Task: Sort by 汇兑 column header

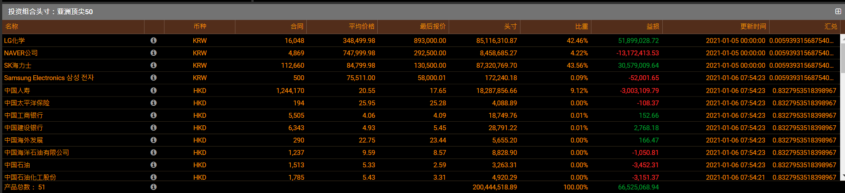Action: click(x=805, y=27)
